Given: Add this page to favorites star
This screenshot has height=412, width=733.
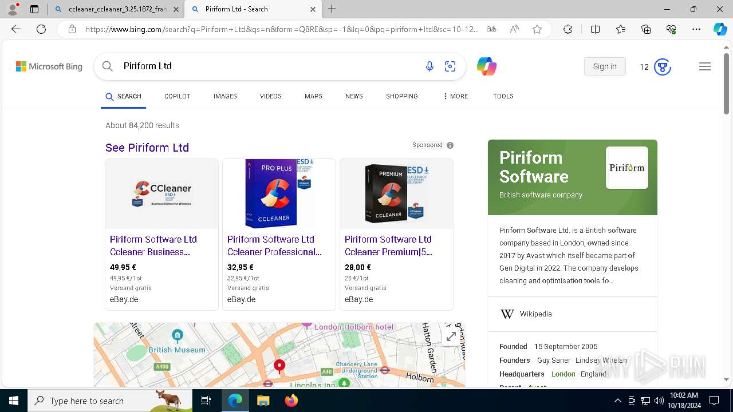Looking at the screenshot, I should coord(537,29).
